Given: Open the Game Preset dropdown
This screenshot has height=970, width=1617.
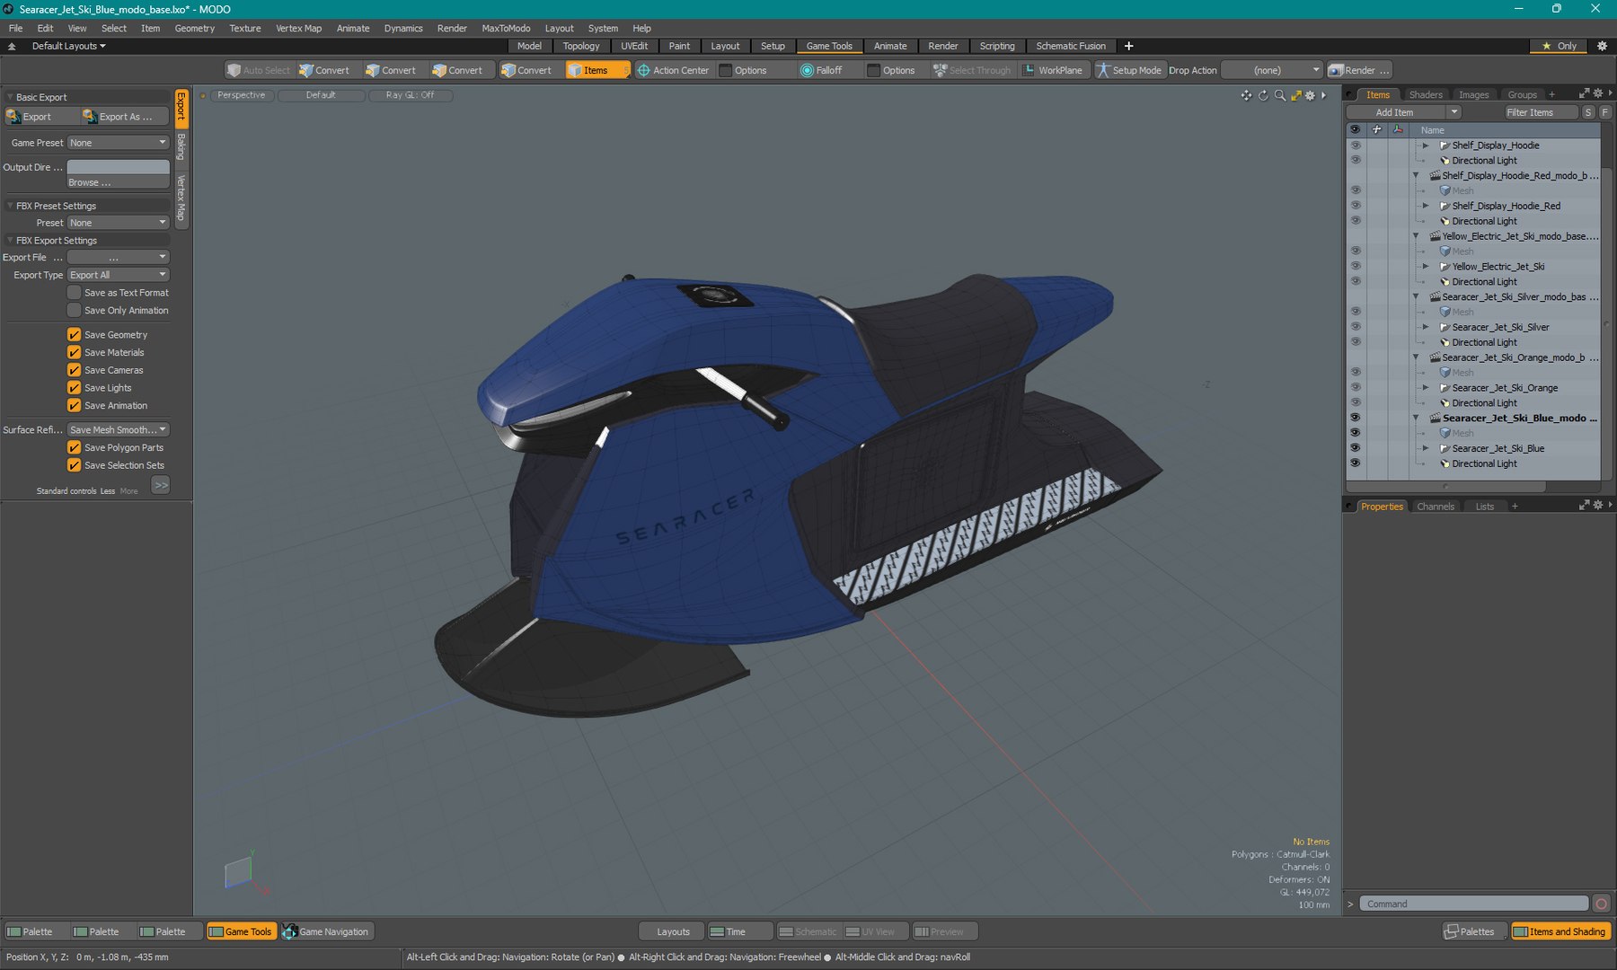Looking at the screenshot, I should 118,143.
